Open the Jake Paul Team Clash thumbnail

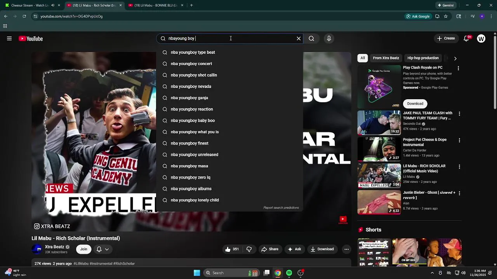click(x=379, y=122)
